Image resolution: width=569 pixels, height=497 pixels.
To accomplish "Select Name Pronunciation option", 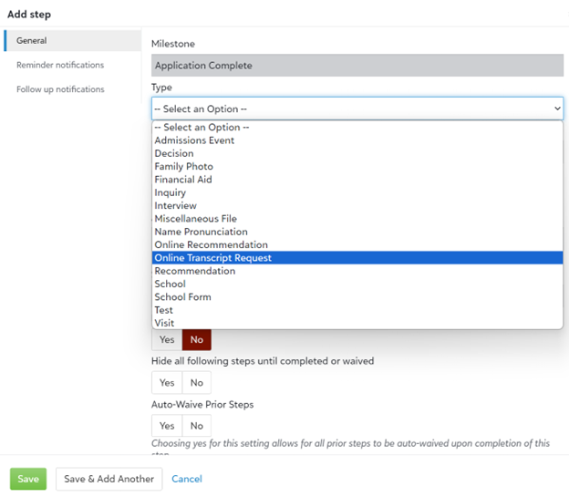I will 357,232.
